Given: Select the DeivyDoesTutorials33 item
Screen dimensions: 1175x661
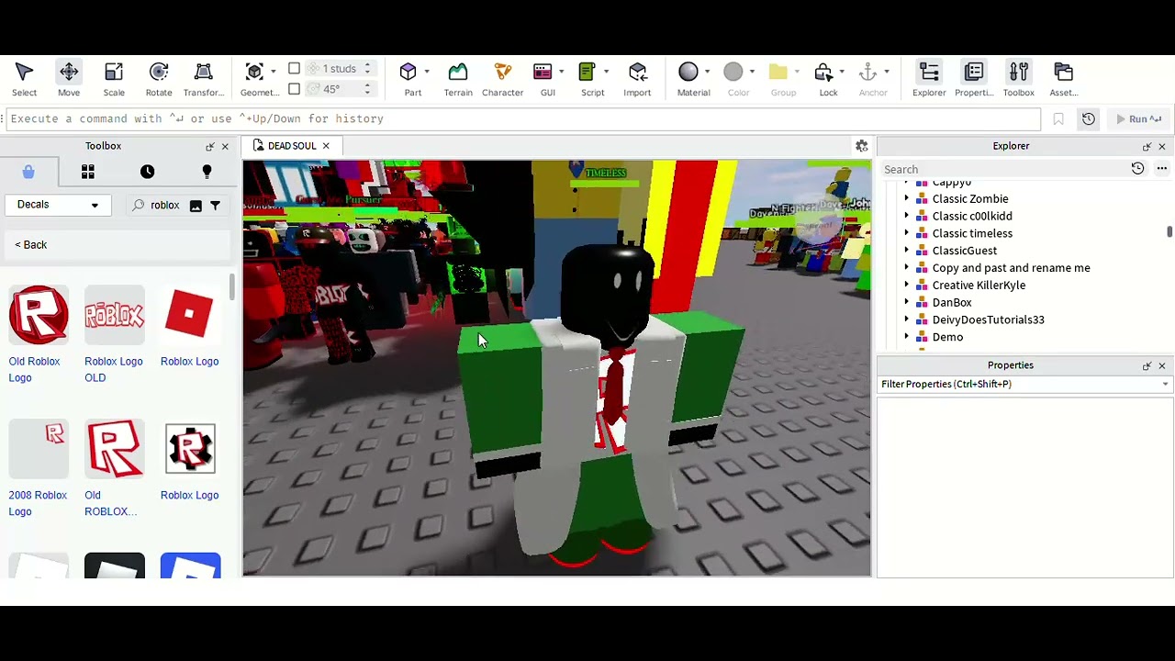Looking at the screenshot, I should coord(988,319).
